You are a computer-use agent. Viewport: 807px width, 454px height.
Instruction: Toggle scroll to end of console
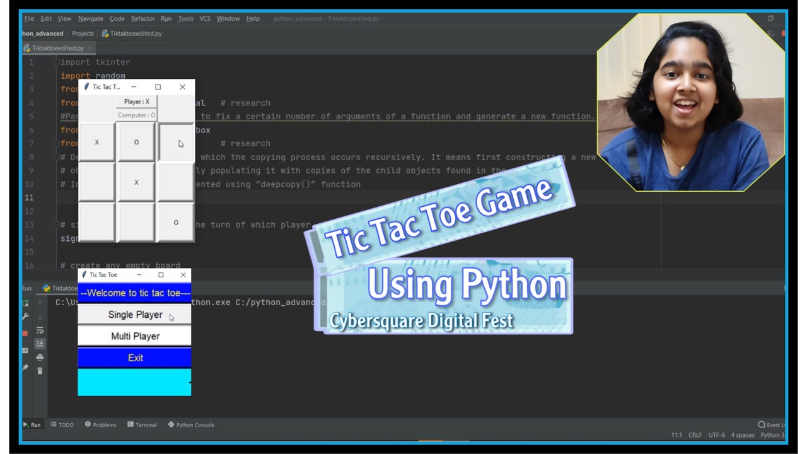coord(40,344)
